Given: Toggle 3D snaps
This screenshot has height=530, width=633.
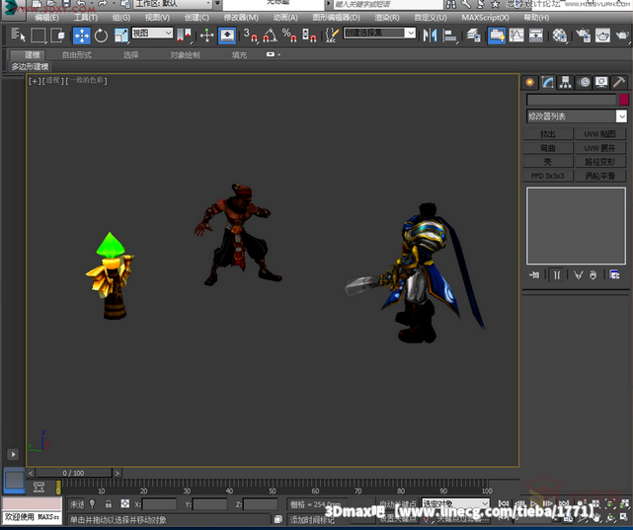Looking at the screenshot, I should click(x=250, y=36).
